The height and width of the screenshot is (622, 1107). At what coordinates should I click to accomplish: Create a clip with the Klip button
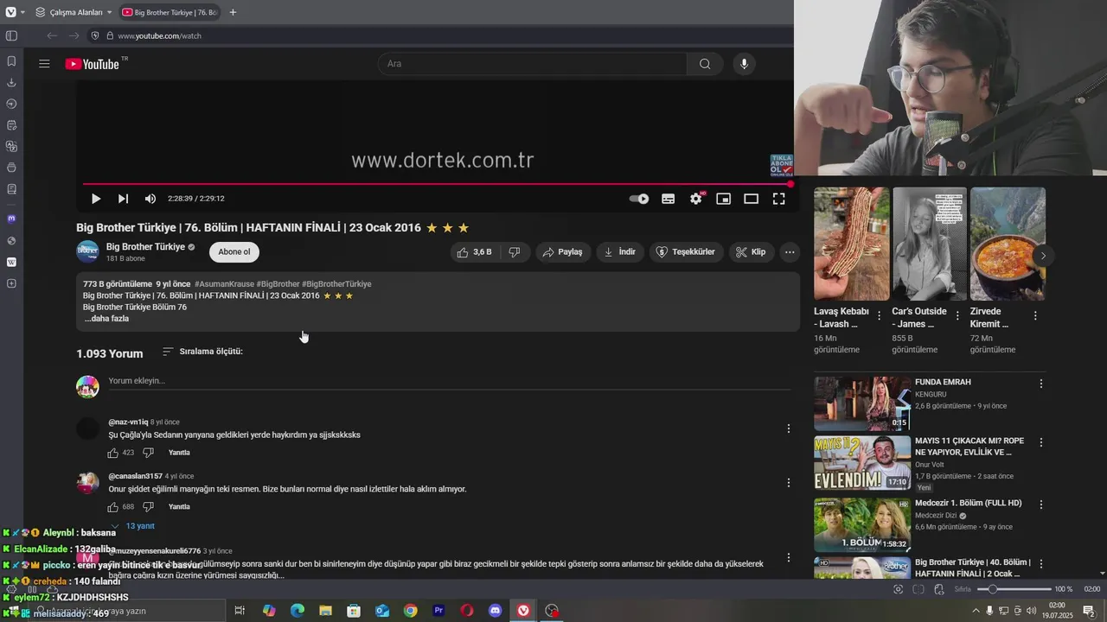click(751, 252)
